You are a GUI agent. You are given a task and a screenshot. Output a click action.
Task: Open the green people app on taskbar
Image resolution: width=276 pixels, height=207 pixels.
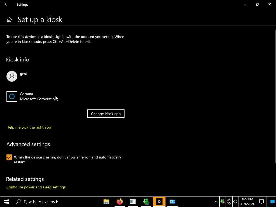tap(146, 202)
